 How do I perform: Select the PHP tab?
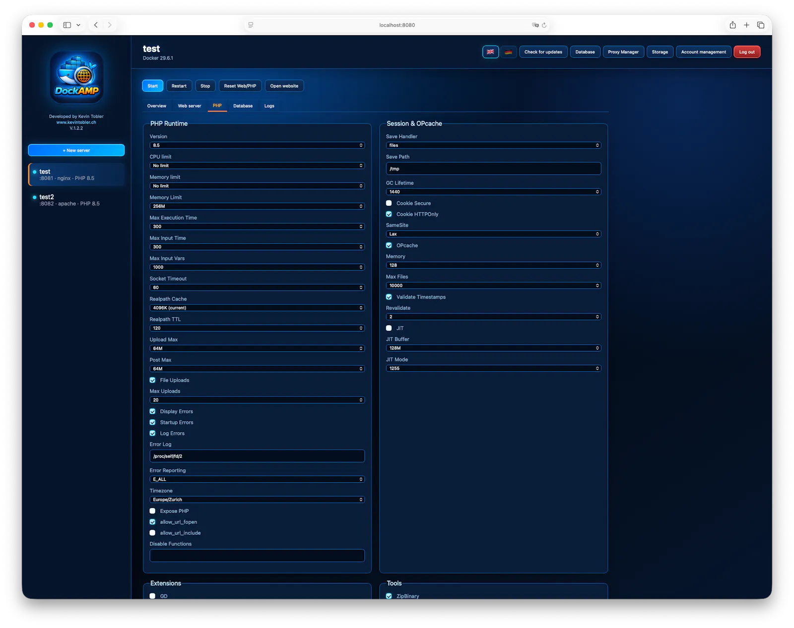[217, 106]
